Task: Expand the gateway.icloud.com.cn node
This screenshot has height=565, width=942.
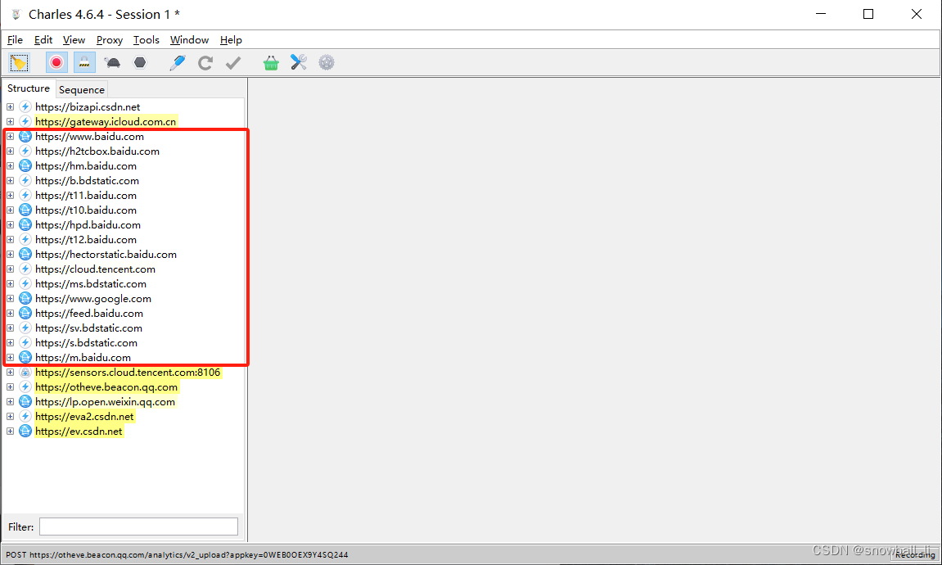Action: [x=10, y=121]
